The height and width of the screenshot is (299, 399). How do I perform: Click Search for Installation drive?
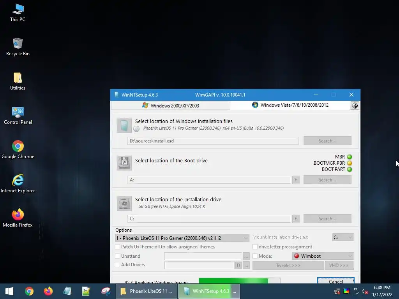(327, 219)
